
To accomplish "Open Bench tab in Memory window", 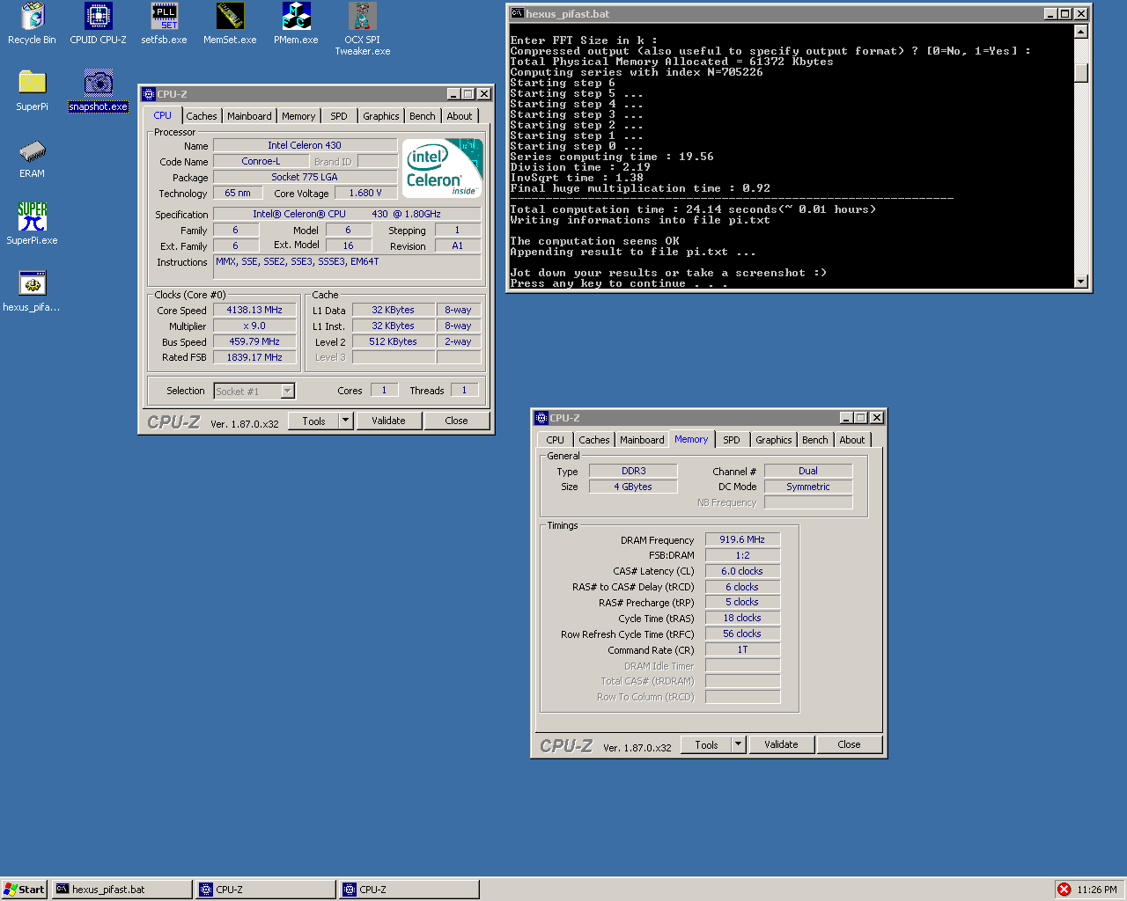I will (x=815, y=440).
